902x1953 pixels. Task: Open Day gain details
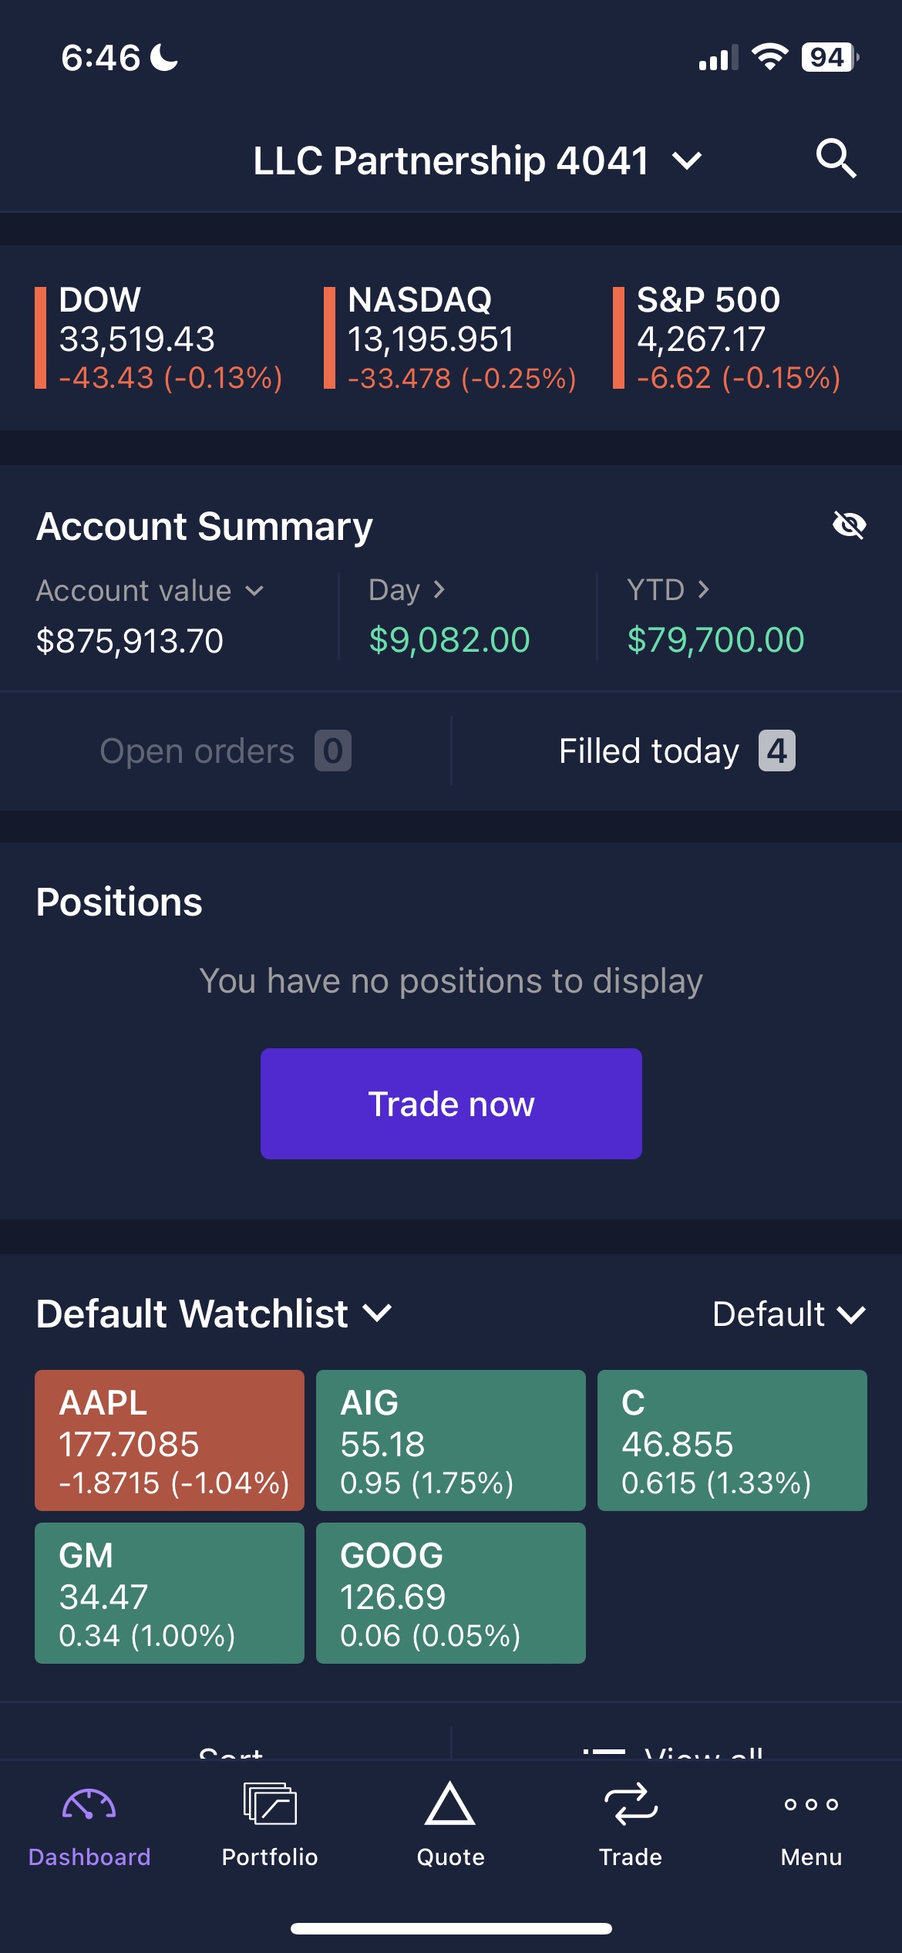(x=407, y=590)
